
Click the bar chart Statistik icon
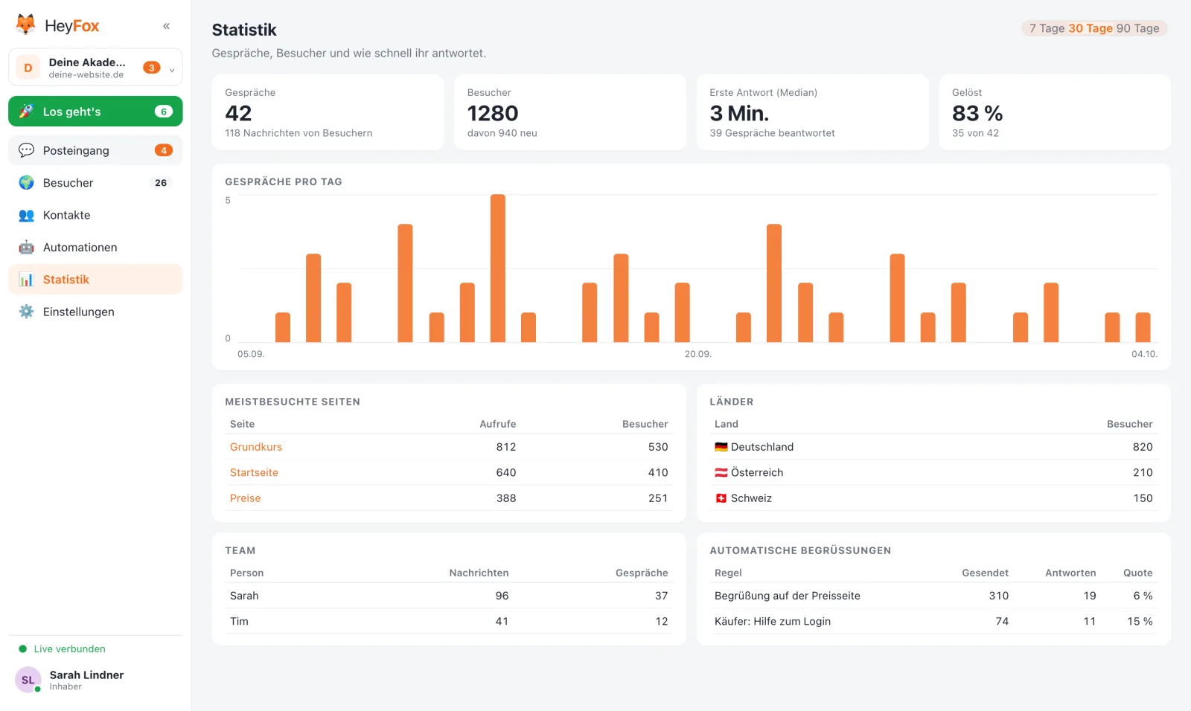tap(26, 280)
